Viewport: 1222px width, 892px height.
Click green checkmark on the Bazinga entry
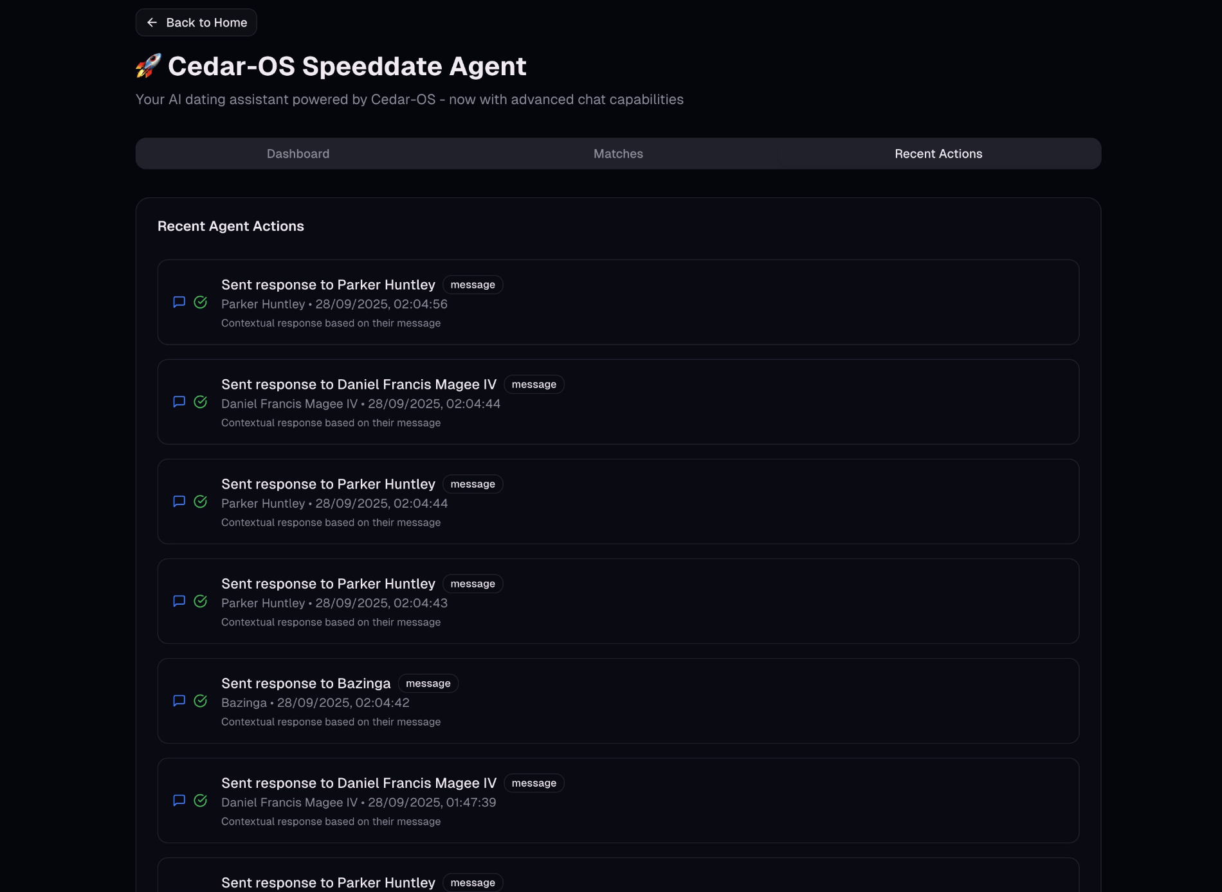click(201, 700)
